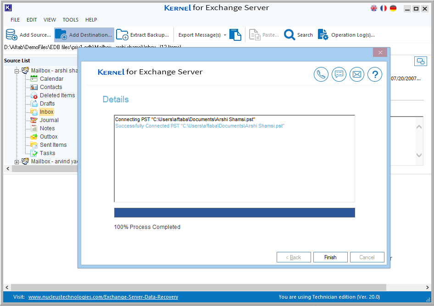Click the Copy icon in the toolbar
434x306 pixels.
click(235, 35)
